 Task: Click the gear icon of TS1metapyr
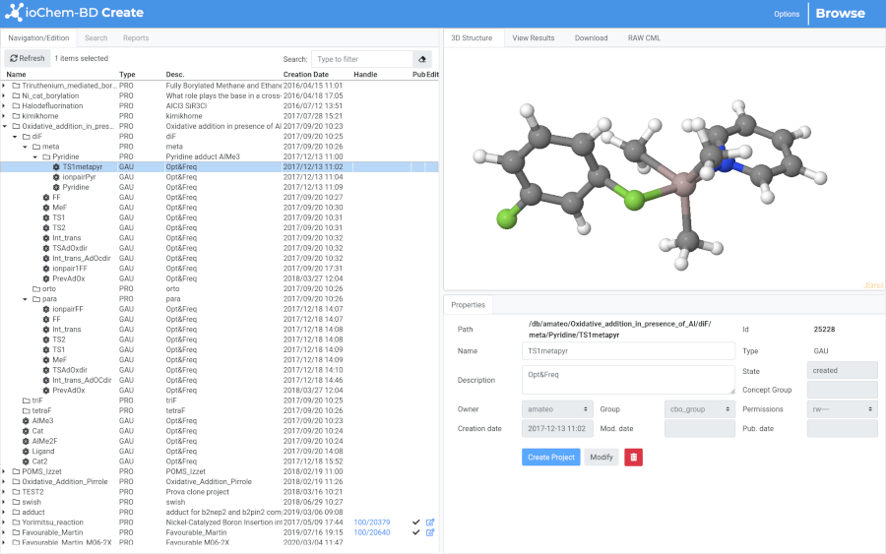[56, 167]
